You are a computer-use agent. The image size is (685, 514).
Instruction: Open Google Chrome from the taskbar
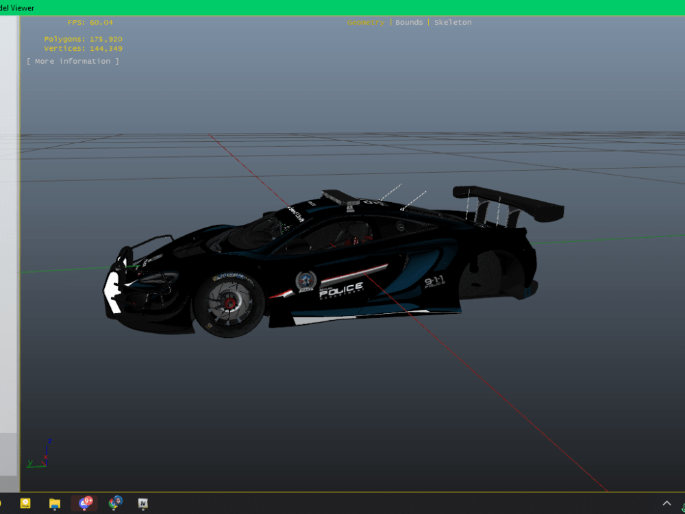[x=114, y=503]
